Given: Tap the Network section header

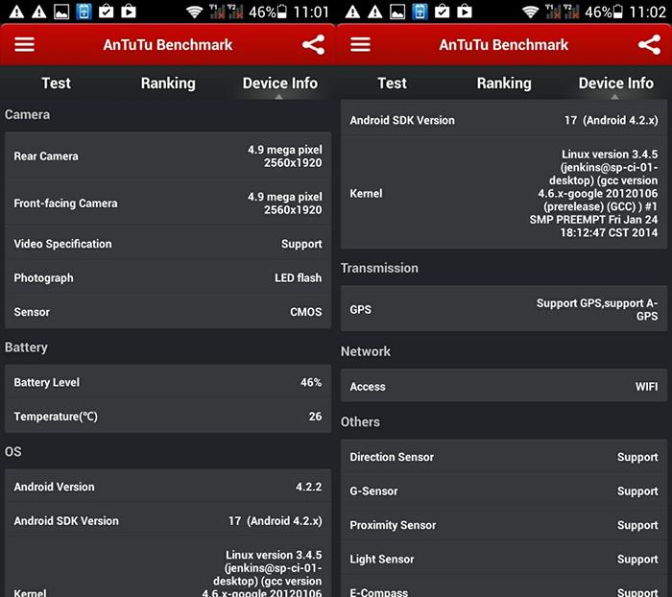Looking at the screenshot, I should click(366, 351).
